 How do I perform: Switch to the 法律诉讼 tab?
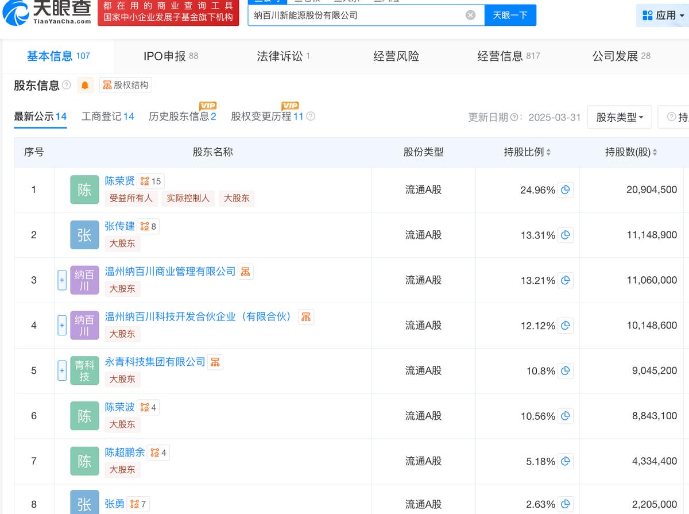[x=280, y=56]
